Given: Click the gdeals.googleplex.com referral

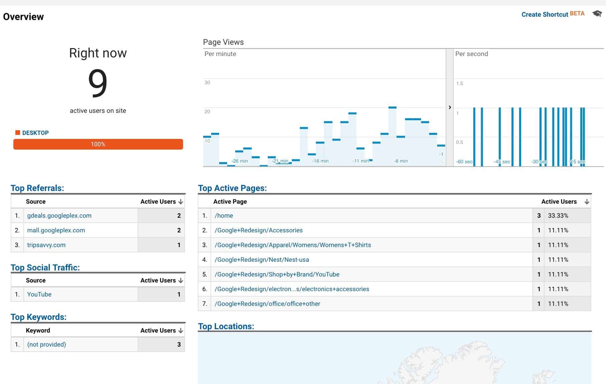Looking at the screenshot, I should [59, 216].
